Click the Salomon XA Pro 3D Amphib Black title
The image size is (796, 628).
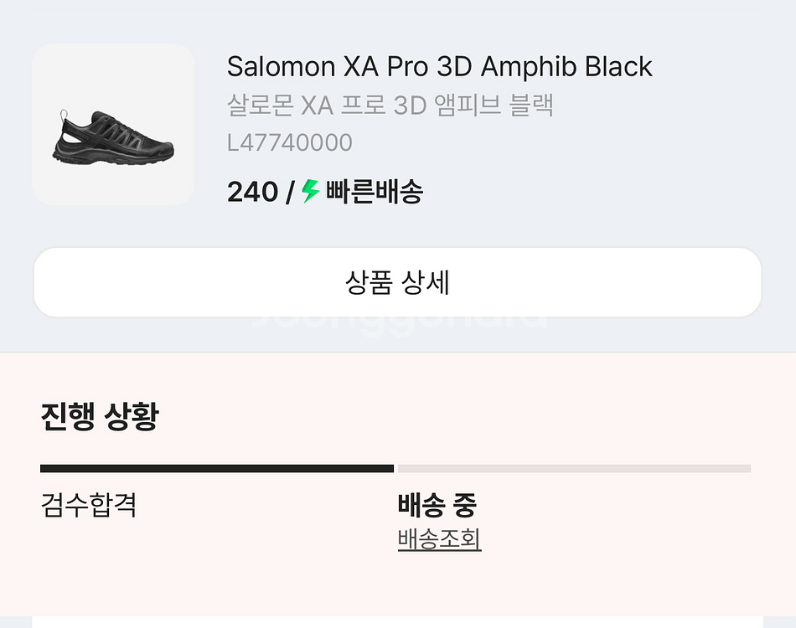439,67
